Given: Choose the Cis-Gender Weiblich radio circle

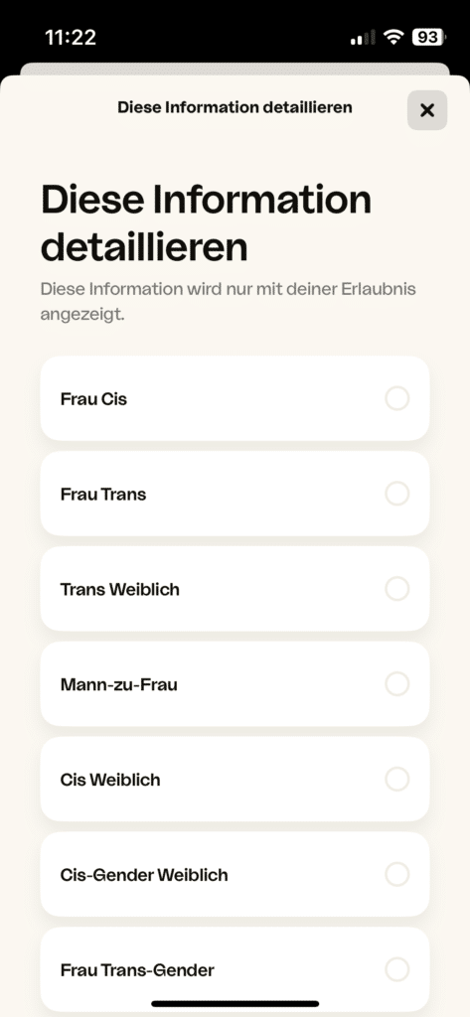Looking at the screenshot, I should click(397, 874).
